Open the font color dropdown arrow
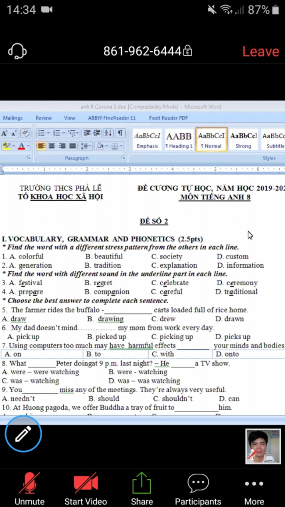285x507 pixels. 28,146
